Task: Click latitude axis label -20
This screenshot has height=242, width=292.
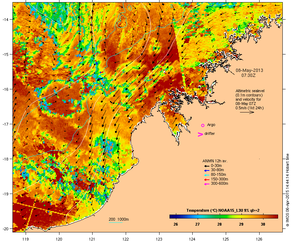Action: coord(5,229)
